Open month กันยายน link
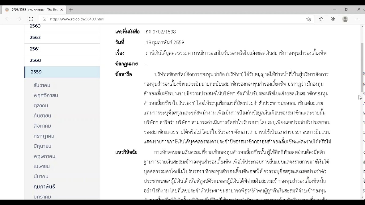 coord(42,116)
